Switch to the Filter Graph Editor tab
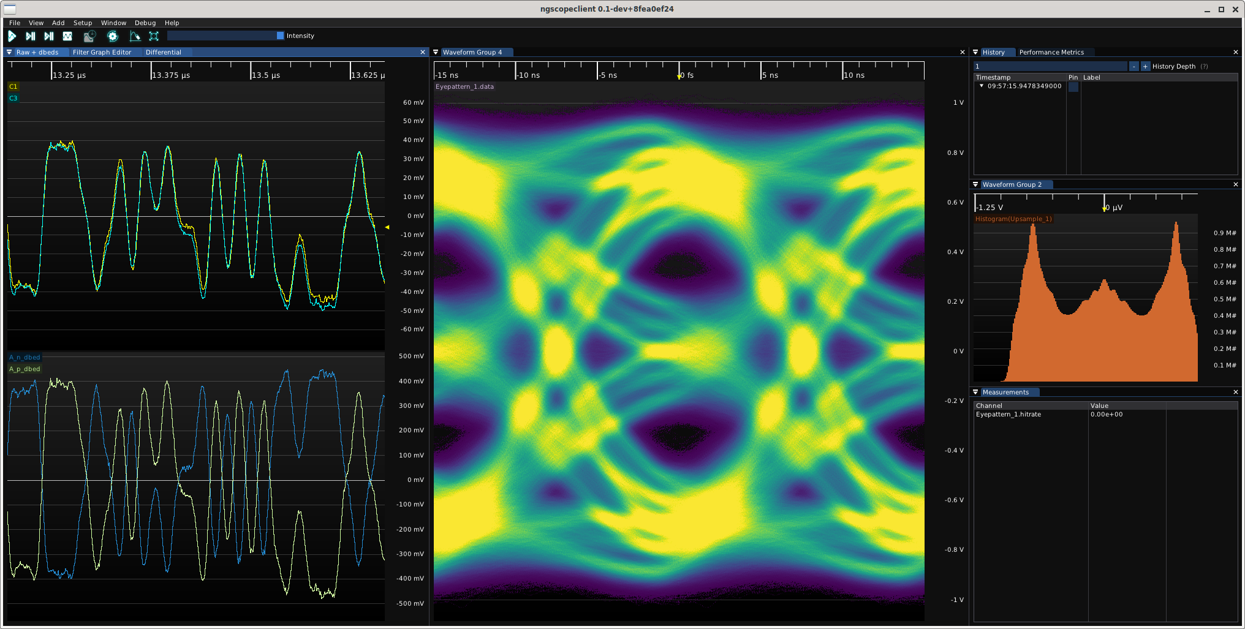The width and height of the screenshot is (1245, 629). coord(102,53)
